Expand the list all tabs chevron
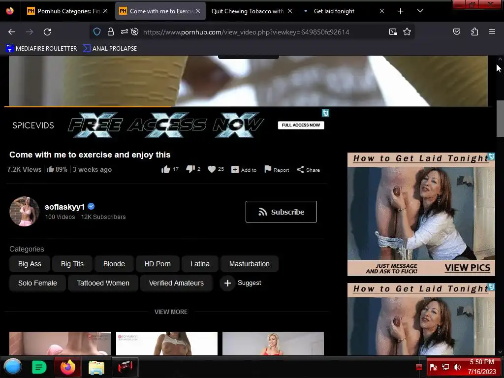Screen dimensions: 504x378 pyautogui.click(x=420, y=11)
